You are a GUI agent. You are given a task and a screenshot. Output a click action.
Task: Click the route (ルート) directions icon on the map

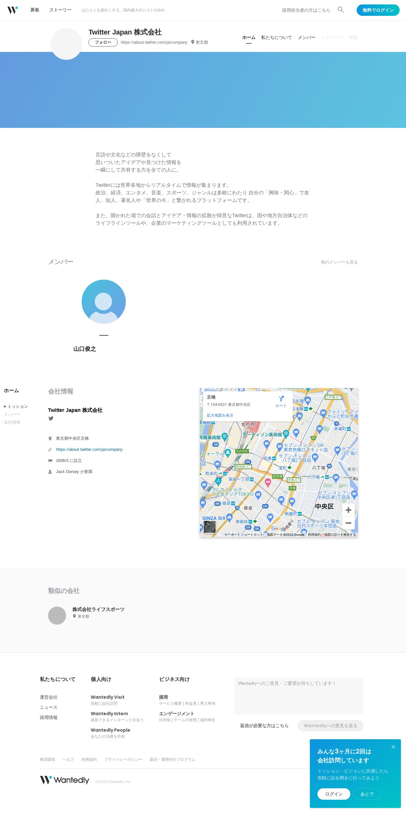(x=281, y=401)
